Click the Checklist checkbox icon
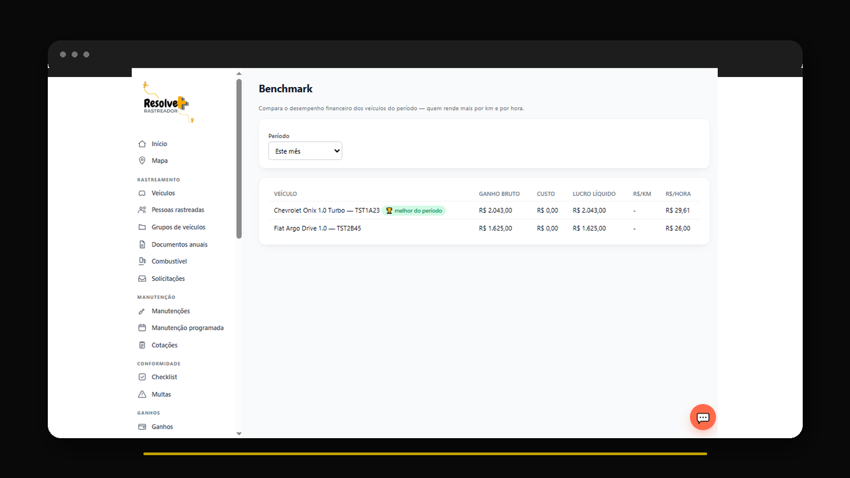This screenshot has width=850, height=478. (142, 377)
